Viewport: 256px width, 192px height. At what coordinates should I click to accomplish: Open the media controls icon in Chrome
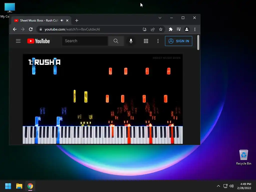coord(178,29)
